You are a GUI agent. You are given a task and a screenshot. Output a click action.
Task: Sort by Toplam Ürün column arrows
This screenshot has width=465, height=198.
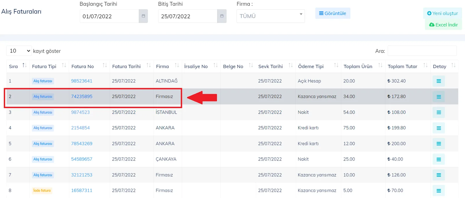(380, 65)
